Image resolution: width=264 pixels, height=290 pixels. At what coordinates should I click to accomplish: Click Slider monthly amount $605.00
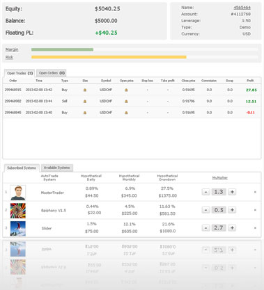130,232
